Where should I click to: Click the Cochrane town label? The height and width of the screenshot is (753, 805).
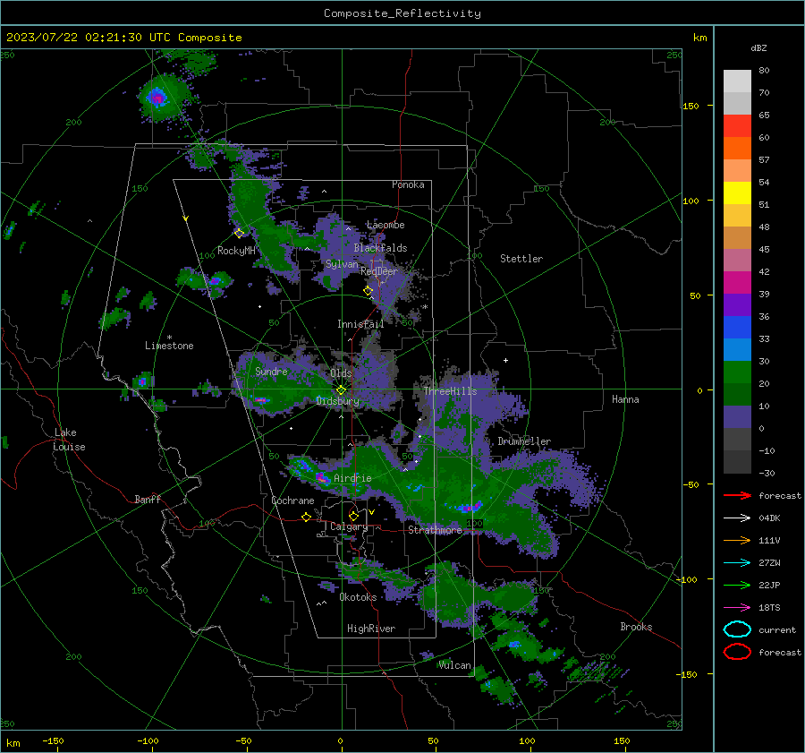pyautogui.click(x=292, y=501)
